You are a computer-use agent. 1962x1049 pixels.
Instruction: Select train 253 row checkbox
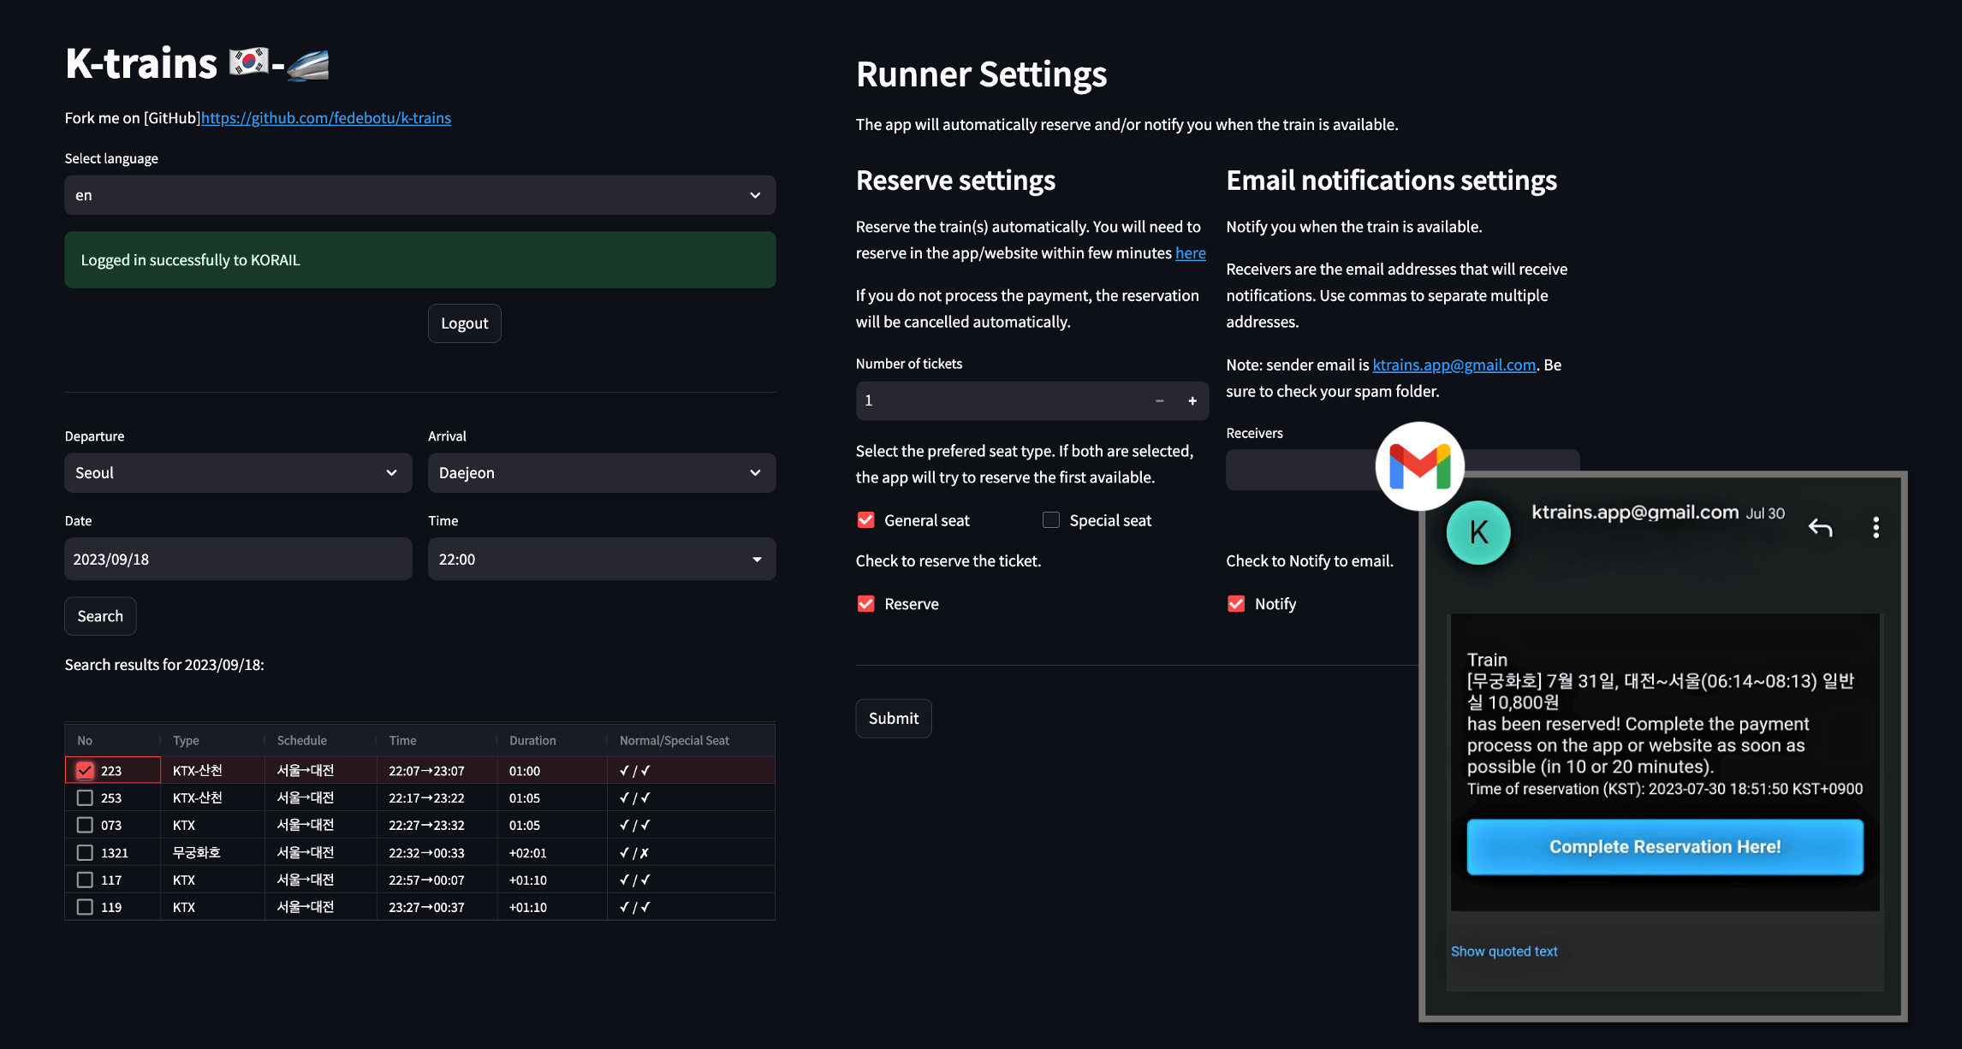point(85,797)
